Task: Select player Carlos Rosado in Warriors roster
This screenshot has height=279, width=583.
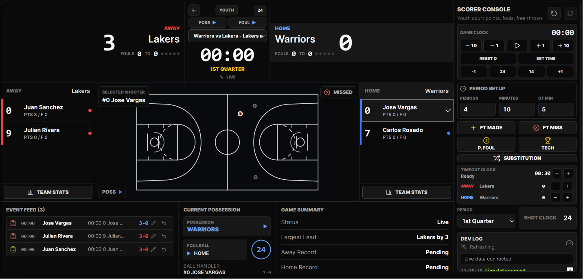Action: [407, 133]
